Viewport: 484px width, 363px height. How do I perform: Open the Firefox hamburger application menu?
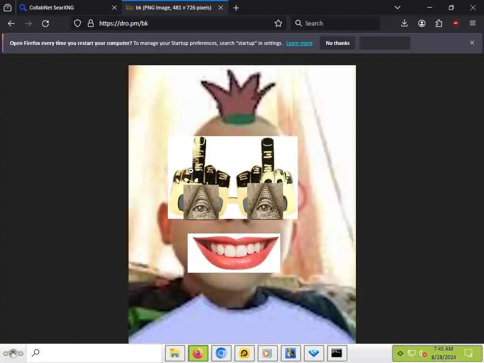pyautogui.click(x=472, y=24)
